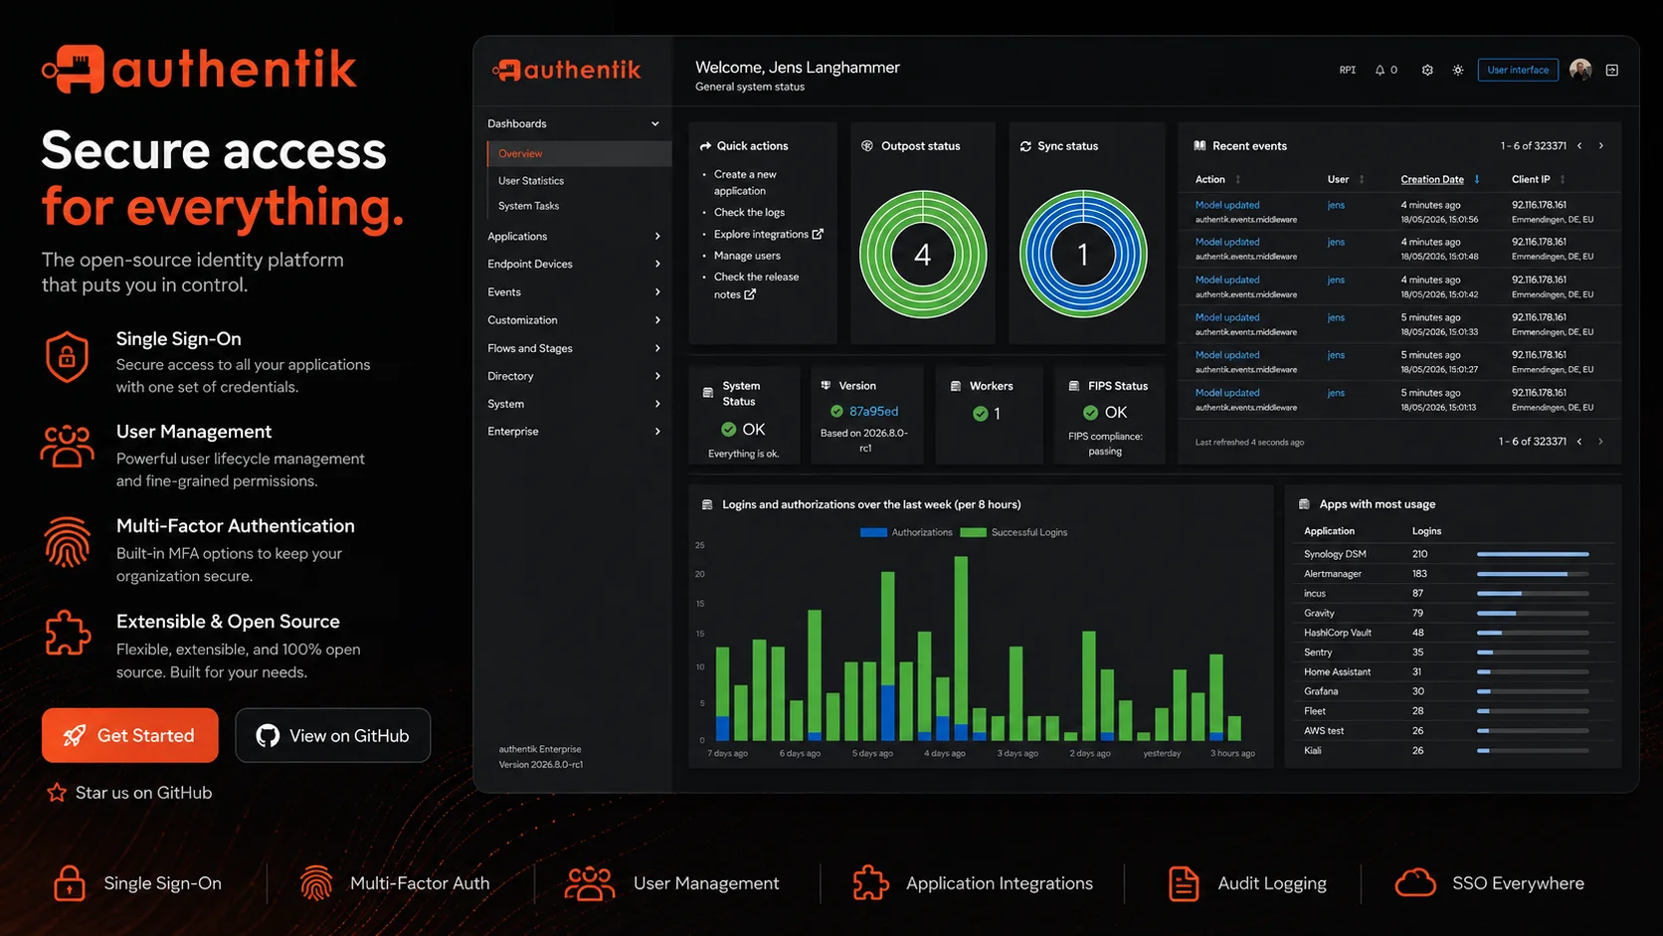
Task: Open the User interface button
Action: (x=1518, y=70)
